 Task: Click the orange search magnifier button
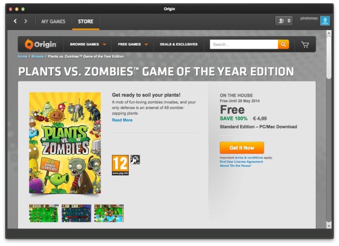tap(284, 44)
